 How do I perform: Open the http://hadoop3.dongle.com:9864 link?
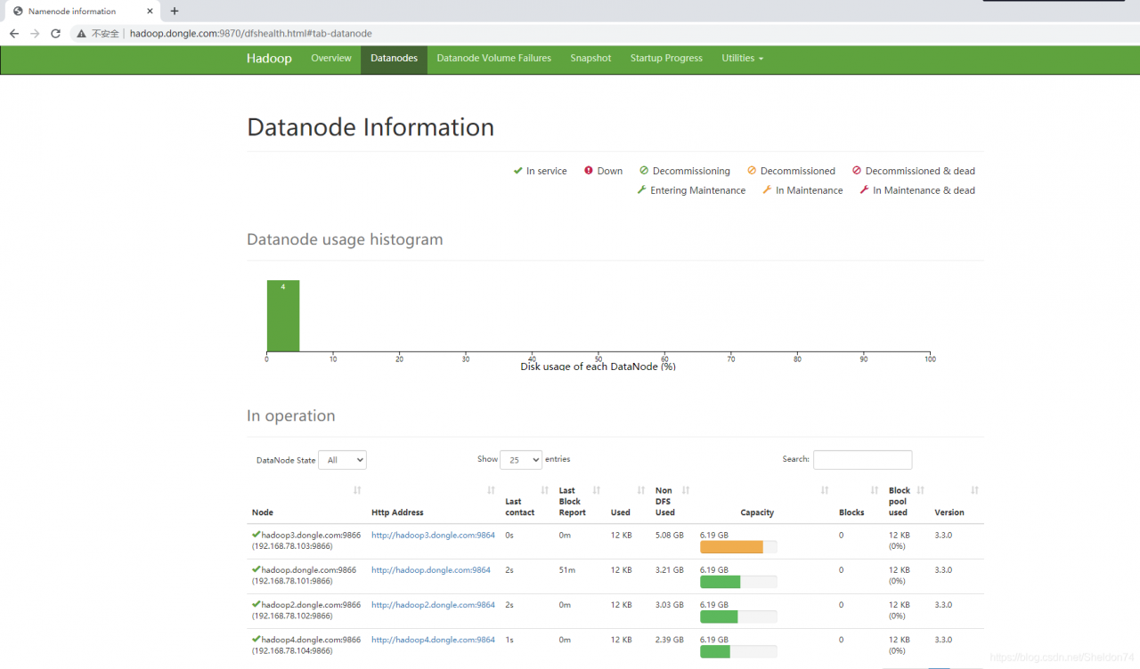433,536
